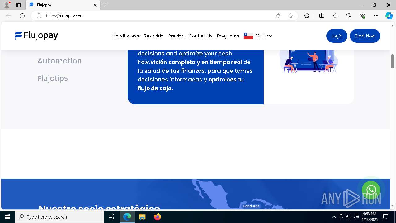Open Browser essentials heart icon
396x223 pixels.
click(x=363, y=16)
